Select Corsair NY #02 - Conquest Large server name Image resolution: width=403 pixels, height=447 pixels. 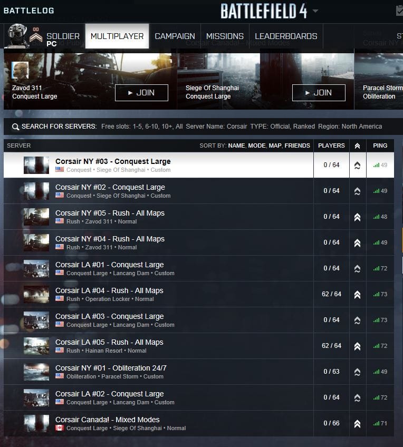(x=110, y=187)
